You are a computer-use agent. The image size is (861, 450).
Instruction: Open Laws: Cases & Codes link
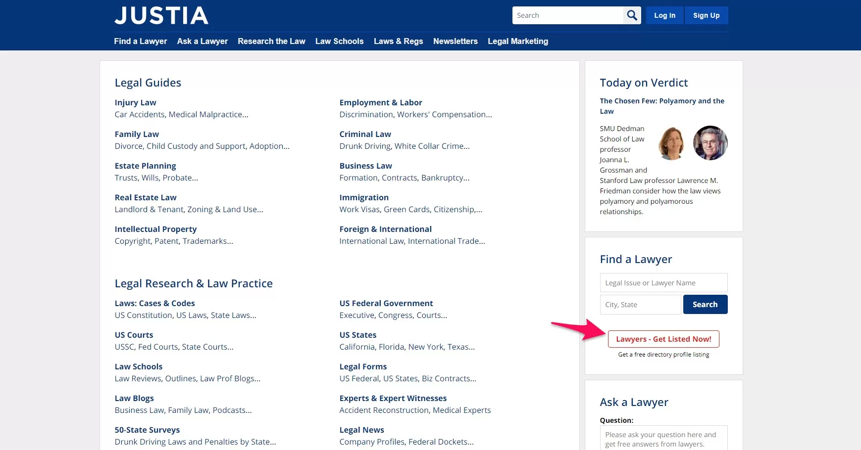click(x=154, y=303)
